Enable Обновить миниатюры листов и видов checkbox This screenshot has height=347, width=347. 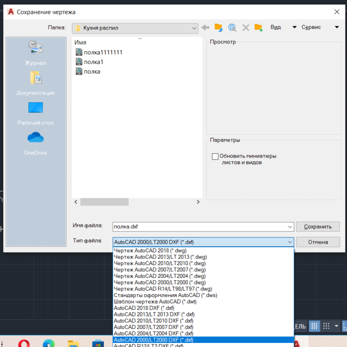[215, 156]
